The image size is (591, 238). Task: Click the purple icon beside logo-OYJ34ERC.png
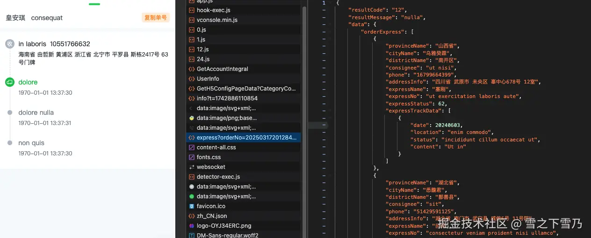click(192, 225)
